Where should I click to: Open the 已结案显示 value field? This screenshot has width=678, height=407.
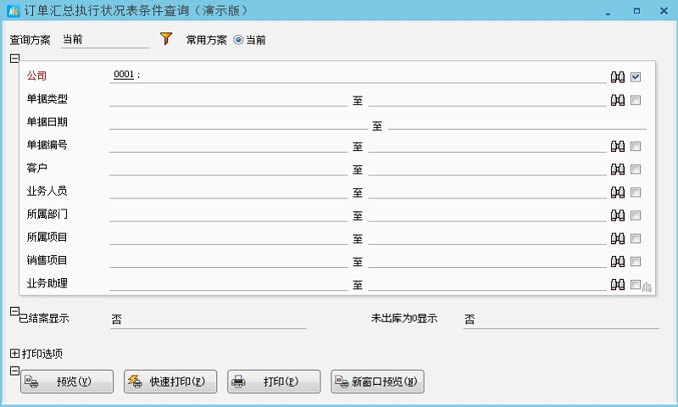point(208,320)
